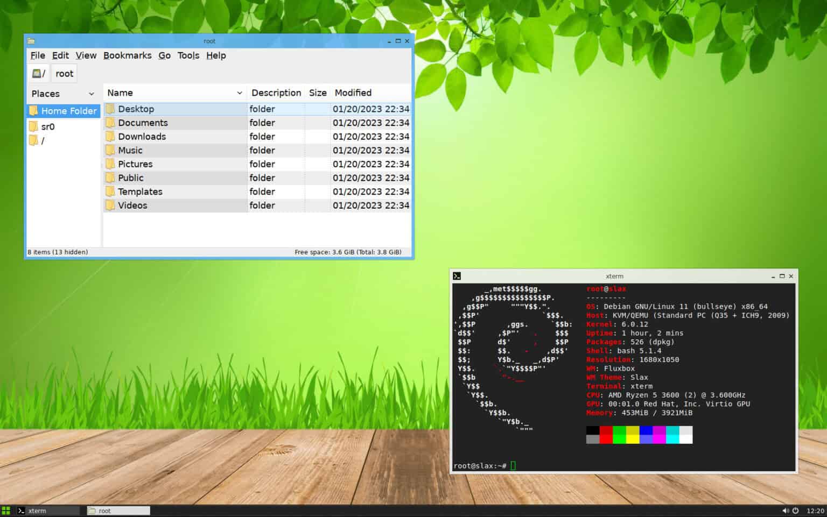This screenshot has height=517, width=827.
Task: Open the Name column sort dropdown
Action: point(241,93)
